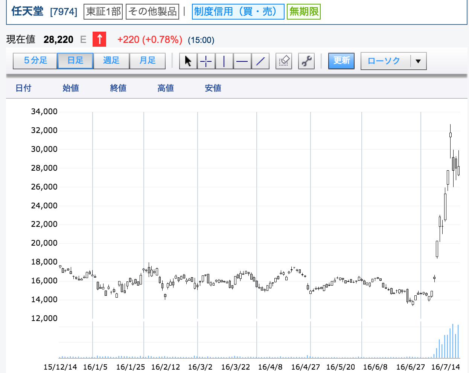Select the vertical line drawing tool
The image size is (469, 373).
click(x=224, y=61)
